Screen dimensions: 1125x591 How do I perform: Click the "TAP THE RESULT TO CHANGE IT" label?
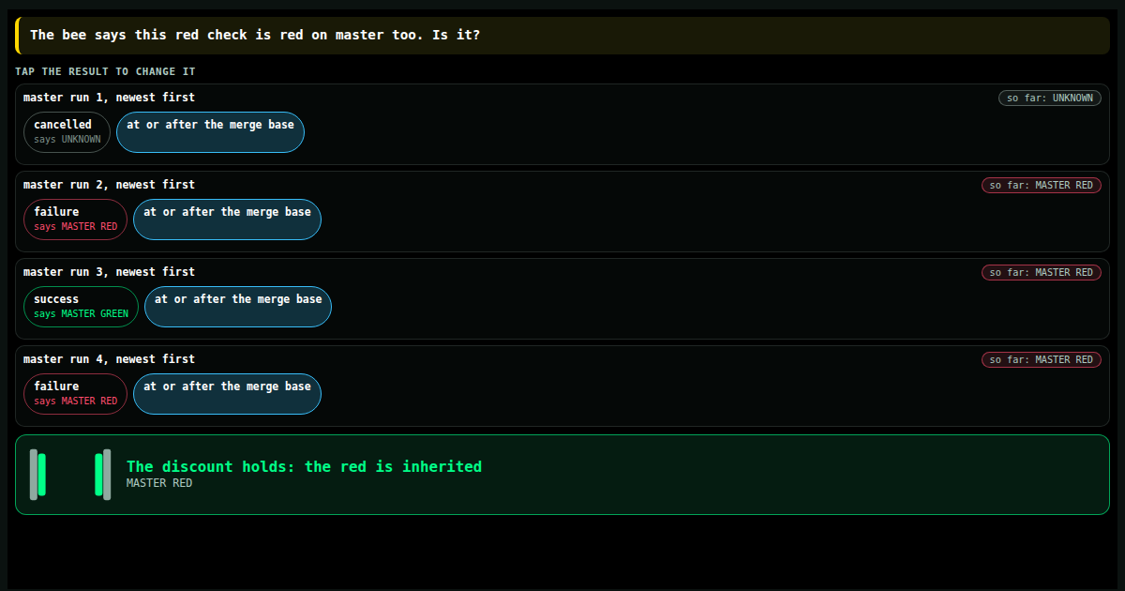coord(105,71)
